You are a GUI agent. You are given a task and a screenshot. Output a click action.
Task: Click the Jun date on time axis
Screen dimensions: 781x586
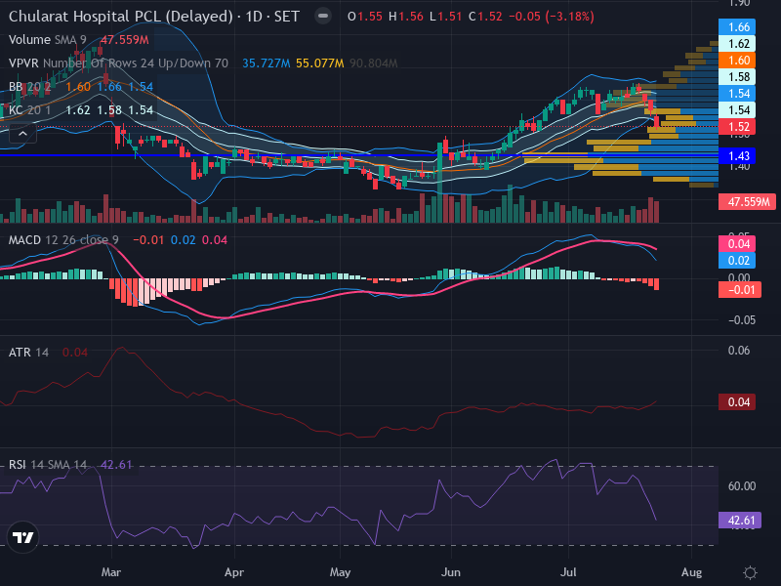tap(451, 572)
